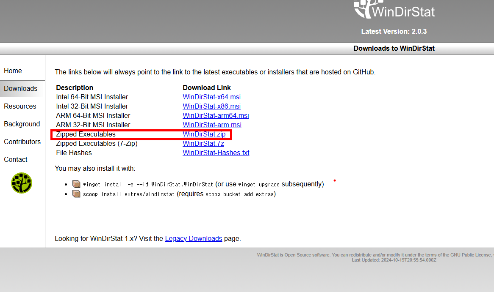
Task: Click the 'Intel 32-Bit MSI Installer' description
Action: click(92, 106)
